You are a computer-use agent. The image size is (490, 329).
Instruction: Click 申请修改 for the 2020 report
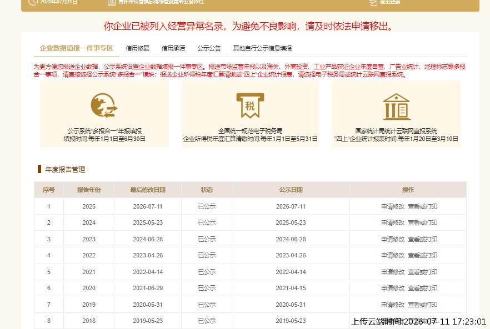[x=393, y=288]
